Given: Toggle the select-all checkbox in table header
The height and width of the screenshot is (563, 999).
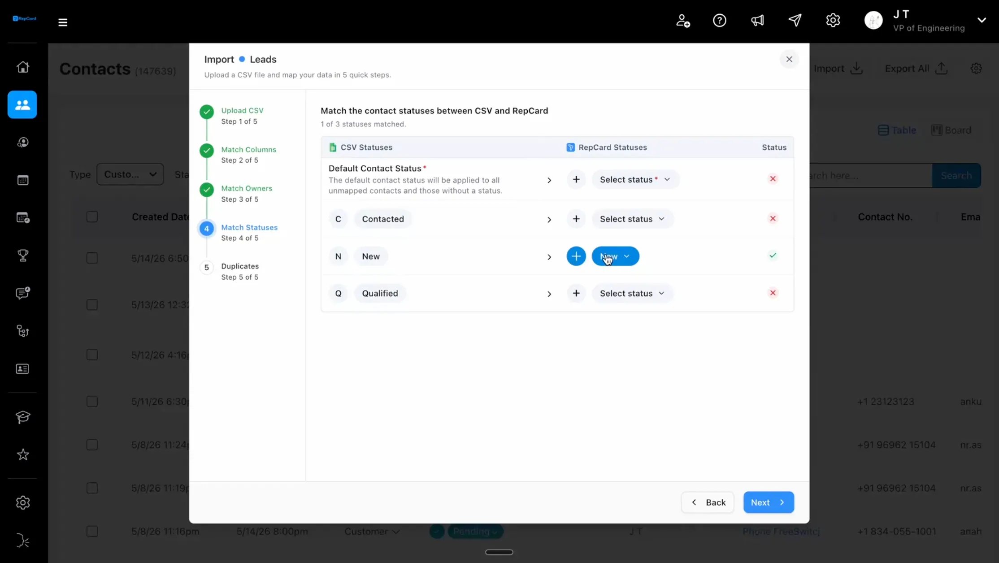Looking at the screenshot, I should [92, 217].
